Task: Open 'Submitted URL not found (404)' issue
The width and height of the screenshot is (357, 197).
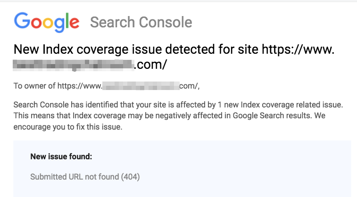Action: point(85,177)
